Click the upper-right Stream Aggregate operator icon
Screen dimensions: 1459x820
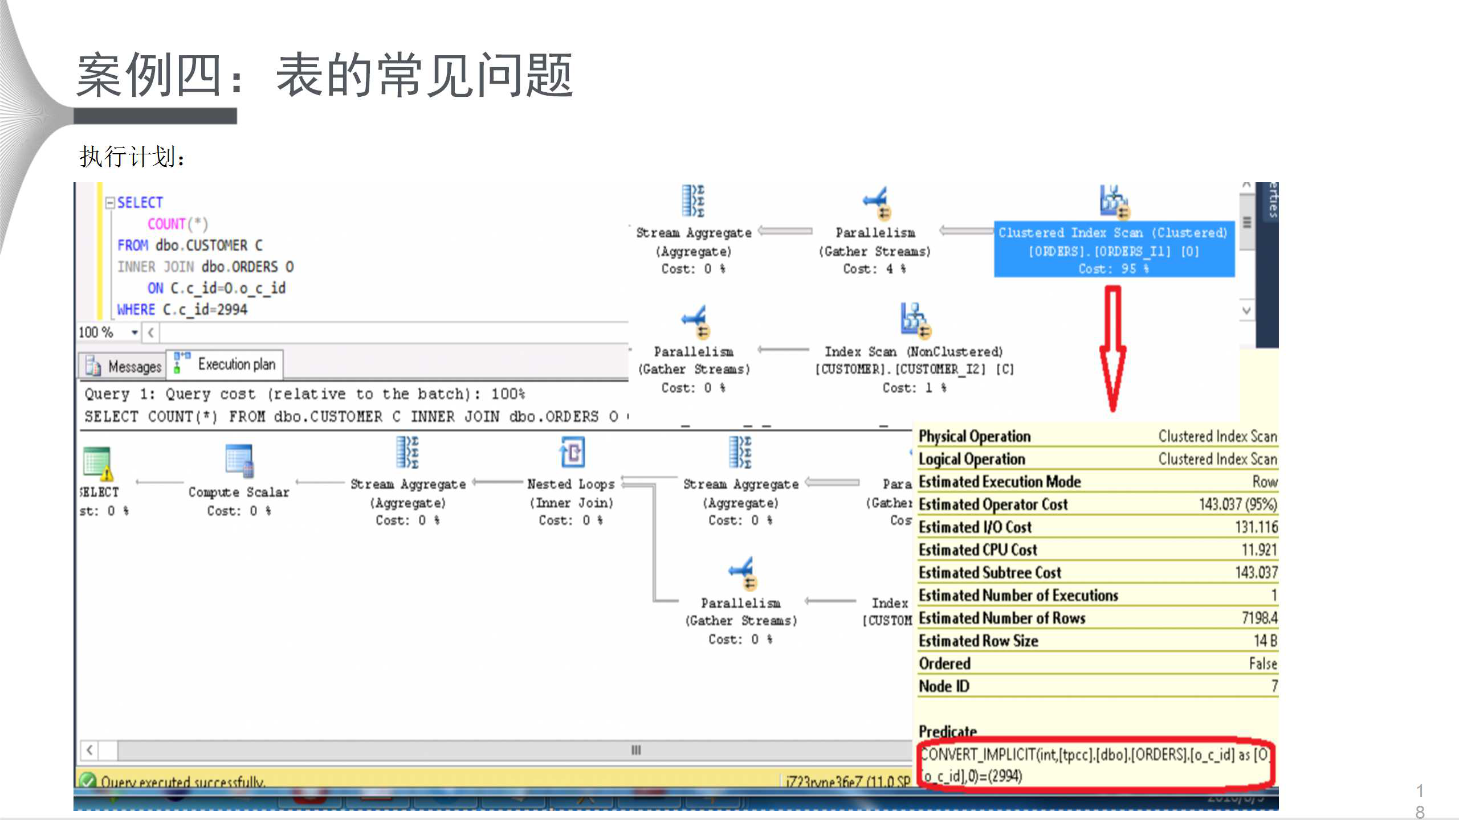(x=694, y=201)
